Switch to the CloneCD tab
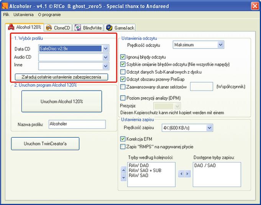The image size is (261, 205). coord(58,28)
